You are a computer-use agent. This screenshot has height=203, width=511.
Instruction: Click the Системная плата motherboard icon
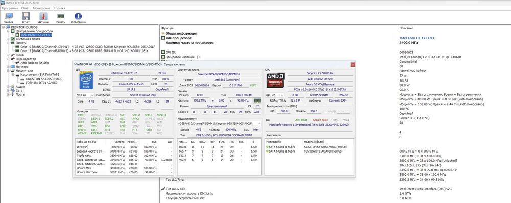coord(13,39)
